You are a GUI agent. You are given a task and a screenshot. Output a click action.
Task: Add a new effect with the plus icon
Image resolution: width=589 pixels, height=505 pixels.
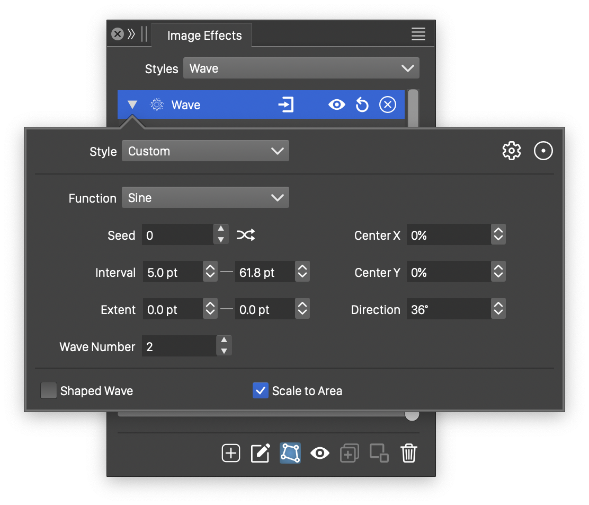(x=231, y=453)
